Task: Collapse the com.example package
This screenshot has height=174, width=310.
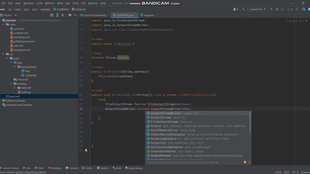Action: pyautogui.click(x=15, y=67)
